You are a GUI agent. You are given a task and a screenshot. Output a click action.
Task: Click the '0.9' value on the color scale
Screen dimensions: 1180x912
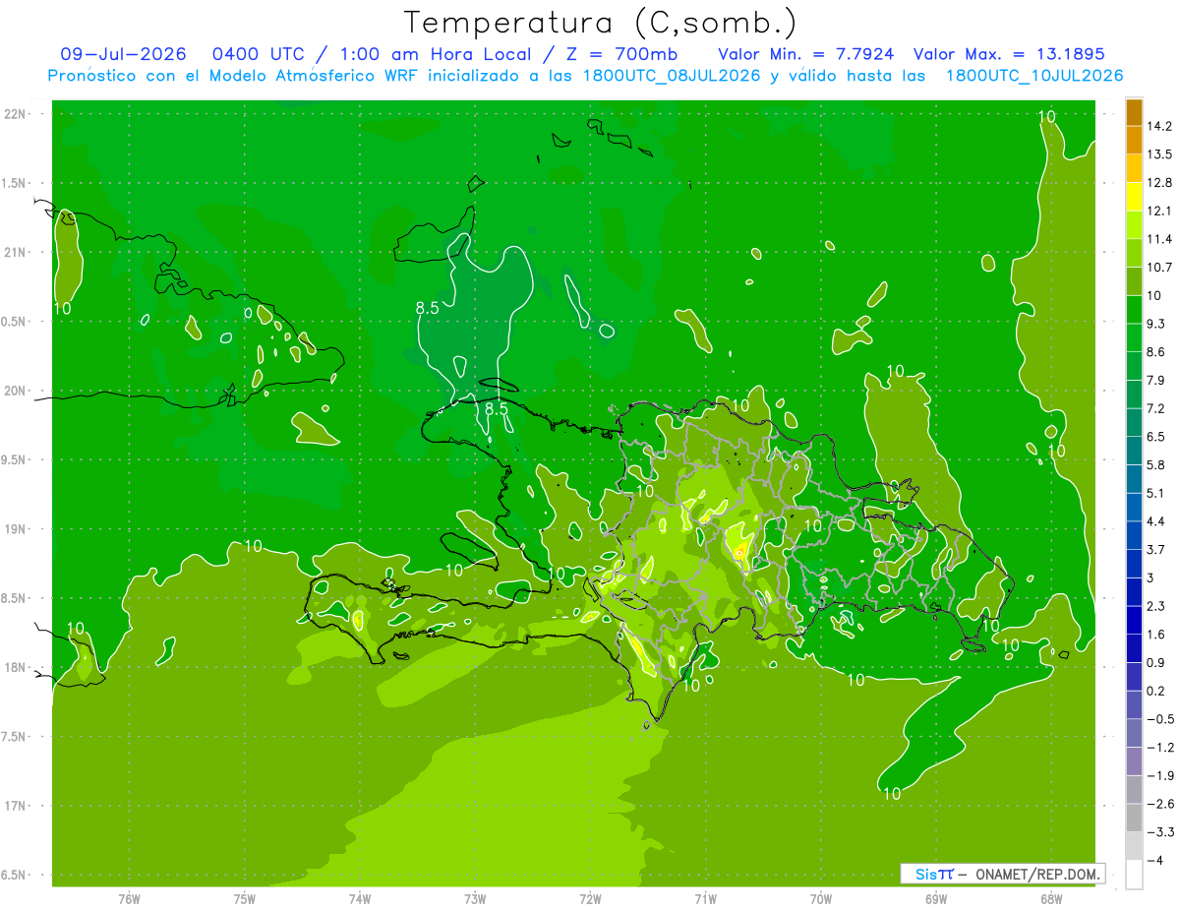point(1156,662)
